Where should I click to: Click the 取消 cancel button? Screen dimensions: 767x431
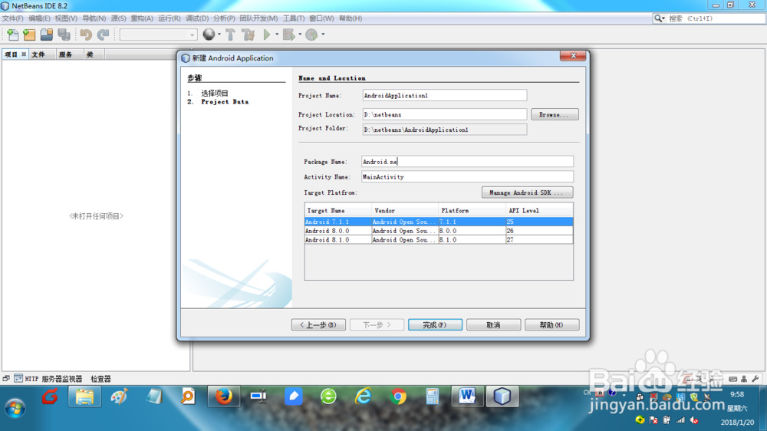493,324
